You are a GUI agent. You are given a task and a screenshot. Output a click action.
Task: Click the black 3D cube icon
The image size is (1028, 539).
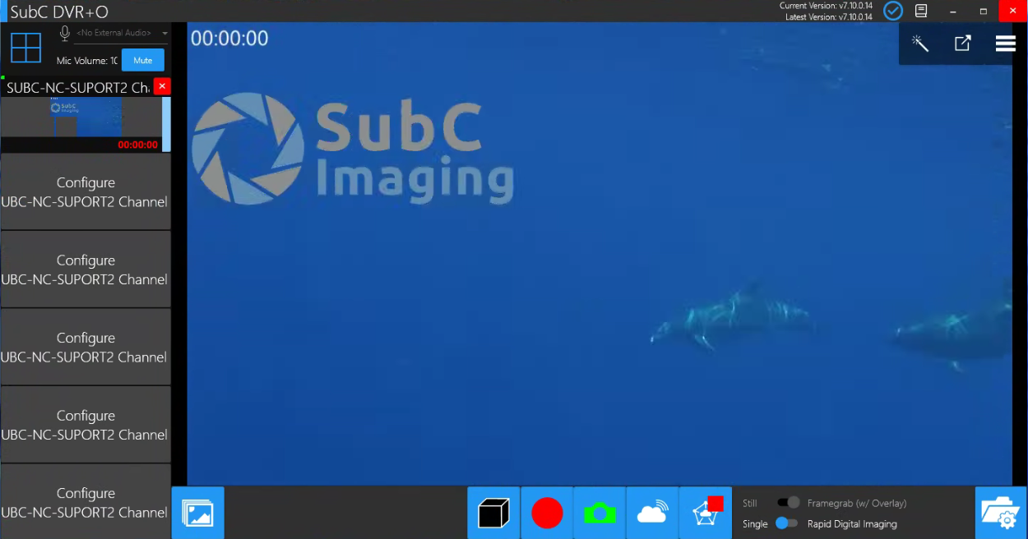click(493, 514)
